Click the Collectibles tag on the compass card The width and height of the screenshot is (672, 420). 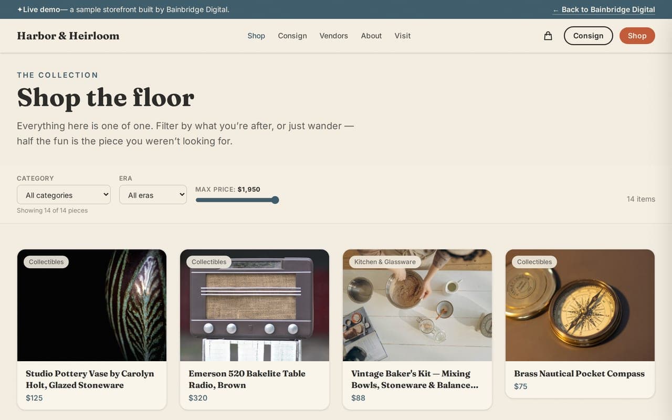point(534,262)
